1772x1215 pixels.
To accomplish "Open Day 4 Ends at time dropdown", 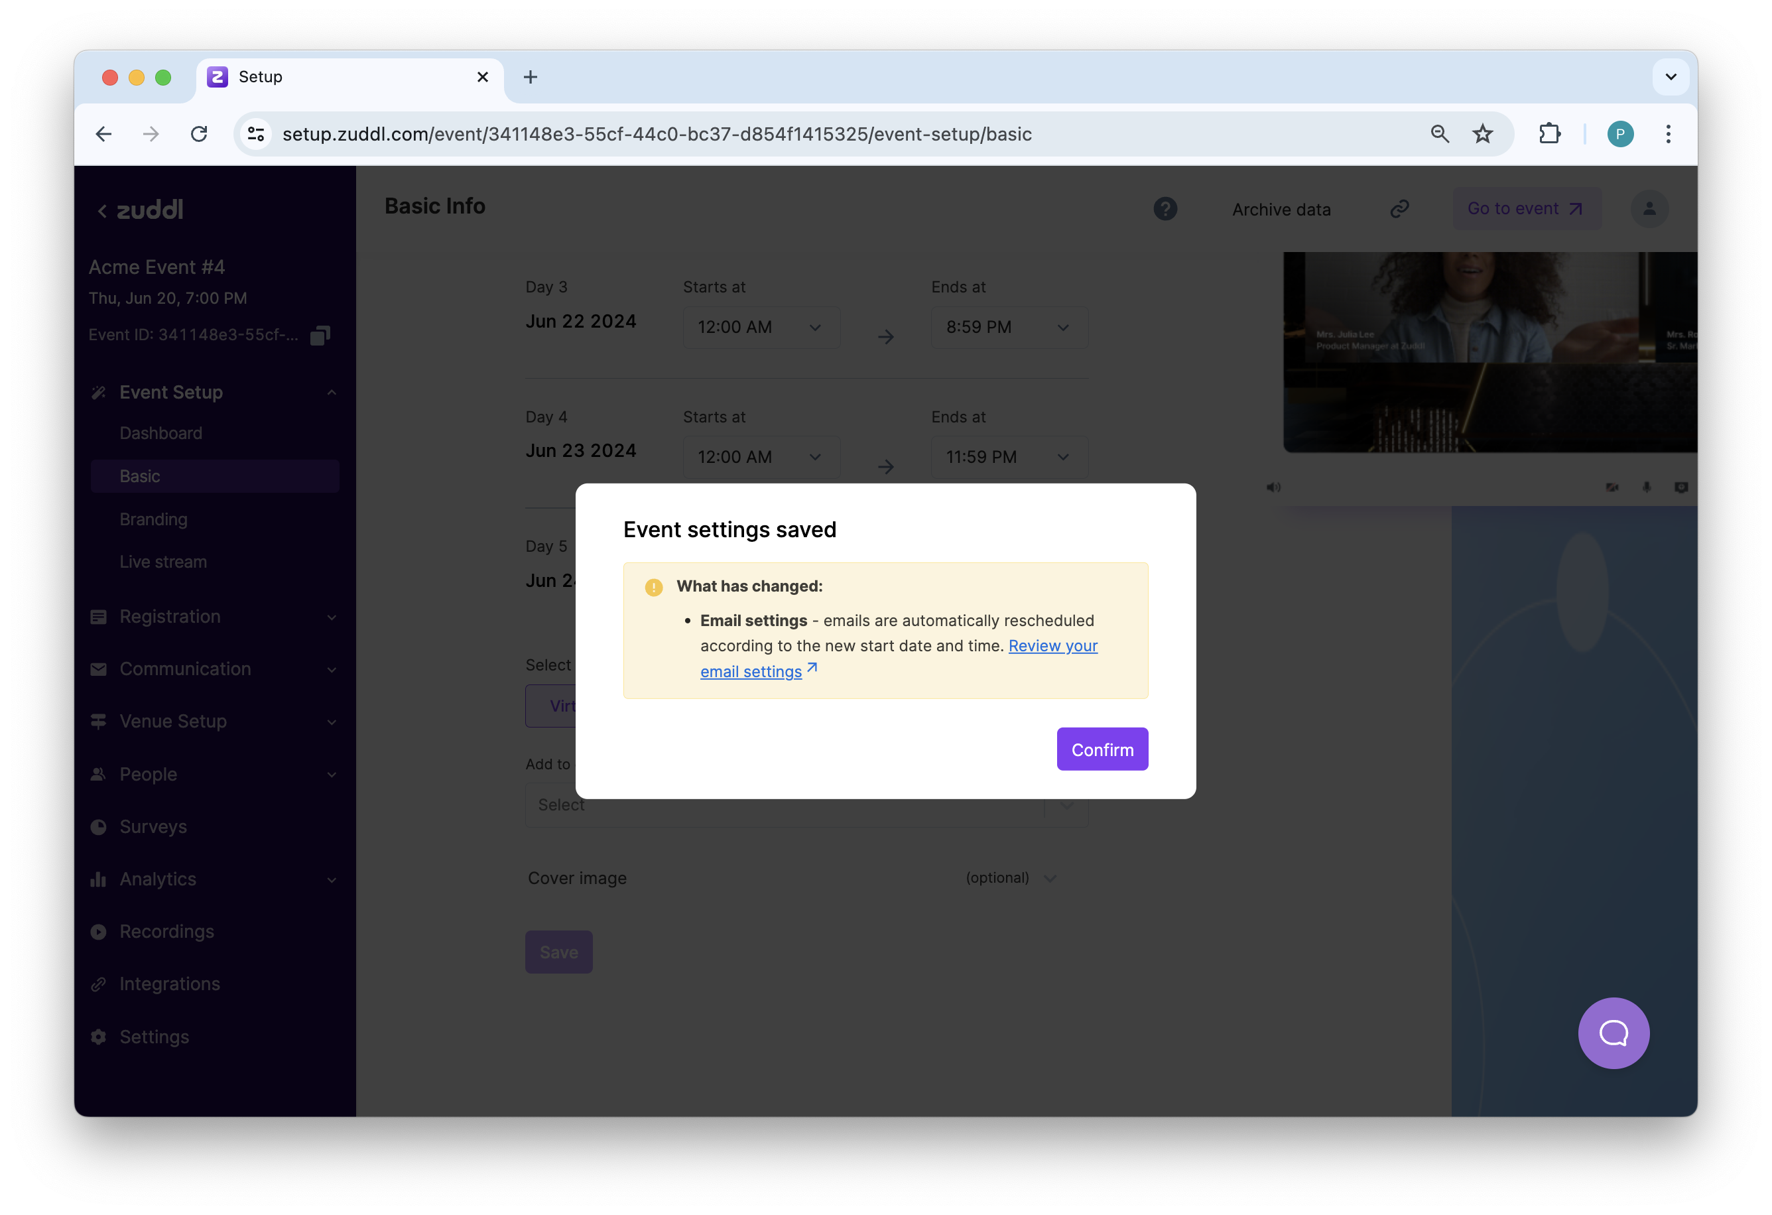I will click(1009, 457).
